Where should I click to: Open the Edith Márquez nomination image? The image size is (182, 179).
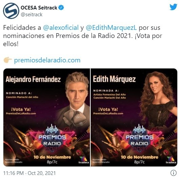pos(134,118)
